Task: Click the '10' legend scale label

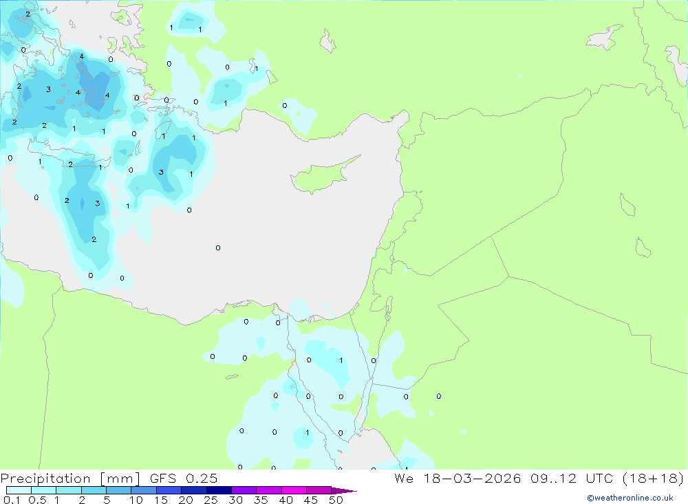Action: [x=136, y=500]
